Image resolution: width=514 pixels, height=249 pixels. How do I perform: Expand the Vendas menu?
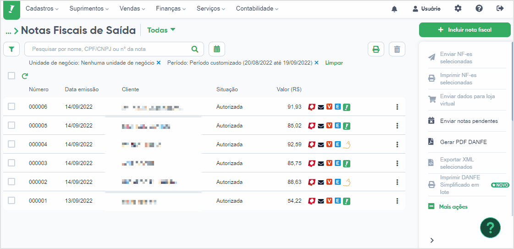point(132,9)
